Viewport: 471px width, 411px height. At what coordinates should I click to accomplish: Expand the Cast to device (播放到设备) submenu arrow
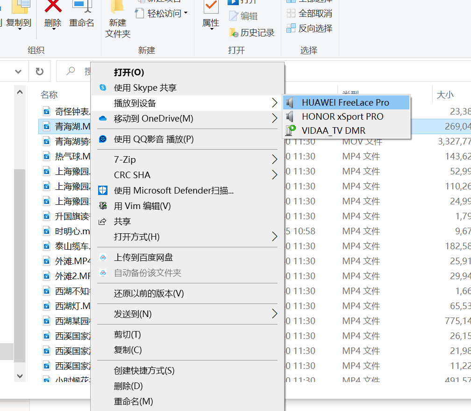pos(275,103)
